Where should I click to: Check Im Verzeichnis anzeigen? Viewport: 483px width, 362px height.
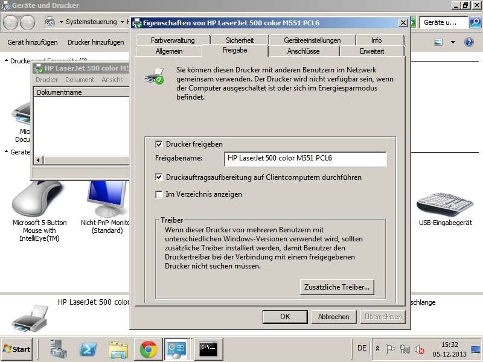[x=159, y=194]
